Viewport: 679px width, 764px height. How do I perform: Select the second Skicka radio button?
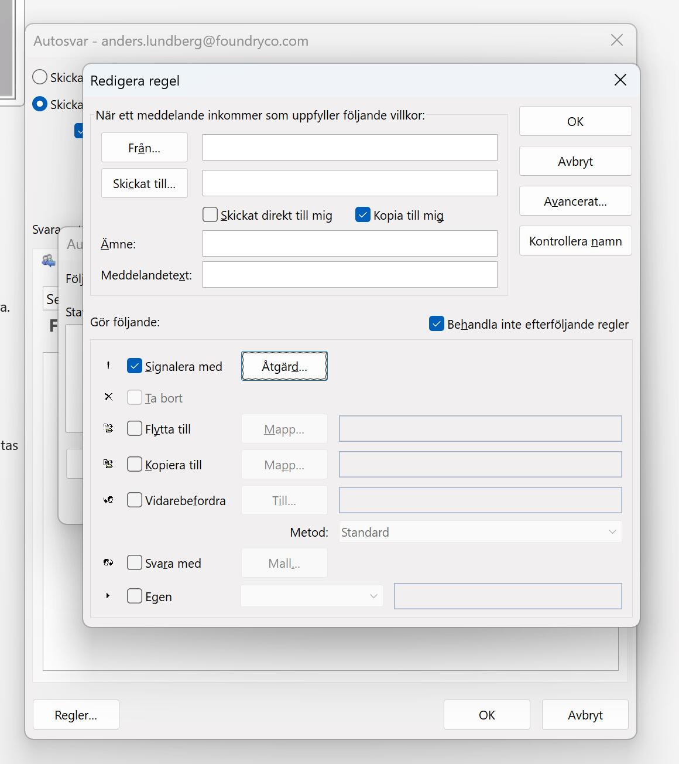coord(39,104)
